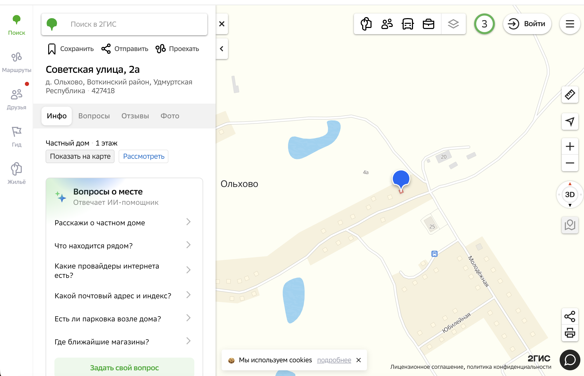Open the ruler measurement tool
Viewport: 584px width, 376px height.
(x=570, y=95)
